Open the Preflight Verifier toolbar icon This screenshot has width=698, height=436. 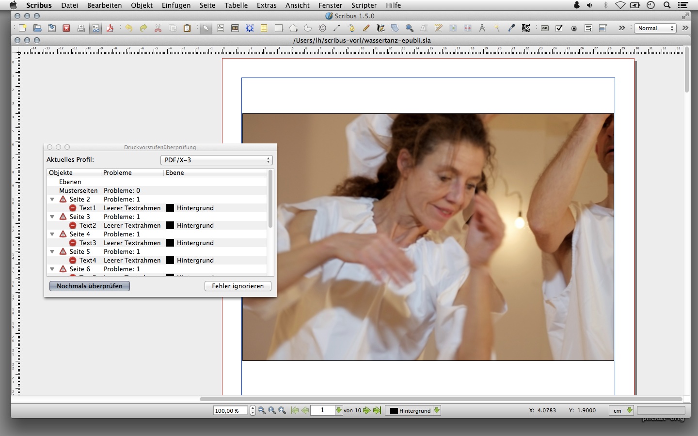pyautogui.click(x=96, y=29)
